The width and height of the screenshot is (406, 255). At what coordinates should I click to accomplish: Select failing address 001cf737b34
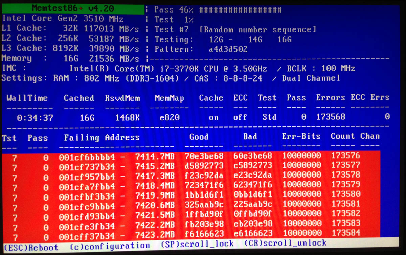[x=87, y=167]
